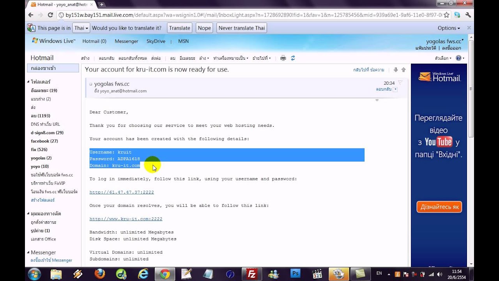Click กลับไปที่ ข้อความ link
This screenshot has height=281, width=499.
pyautogui.click(x=369, y=70)
